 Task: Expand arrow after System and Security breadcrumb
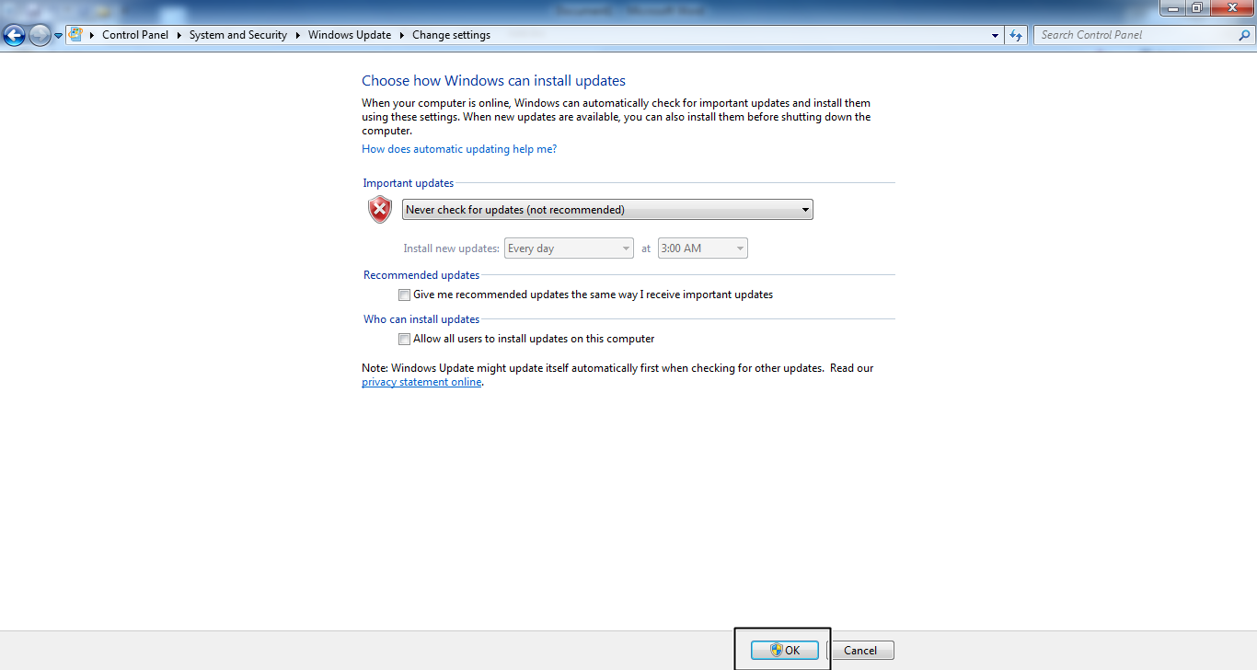click(298, 35)
